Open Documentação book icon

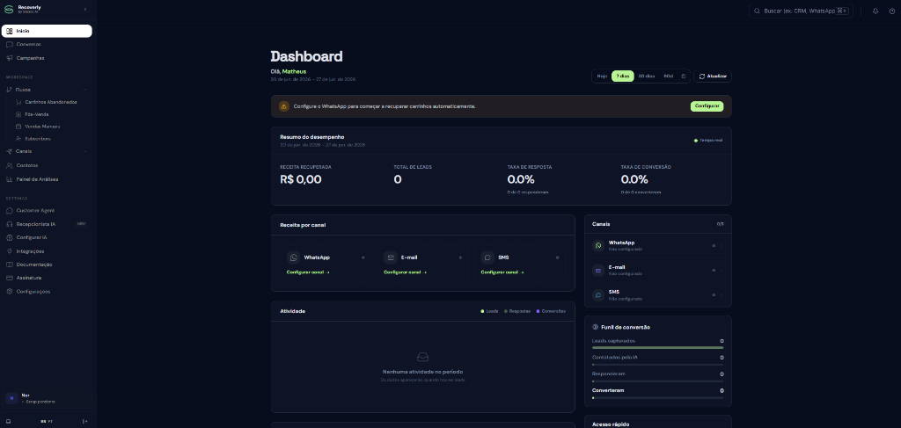point(9,265)
